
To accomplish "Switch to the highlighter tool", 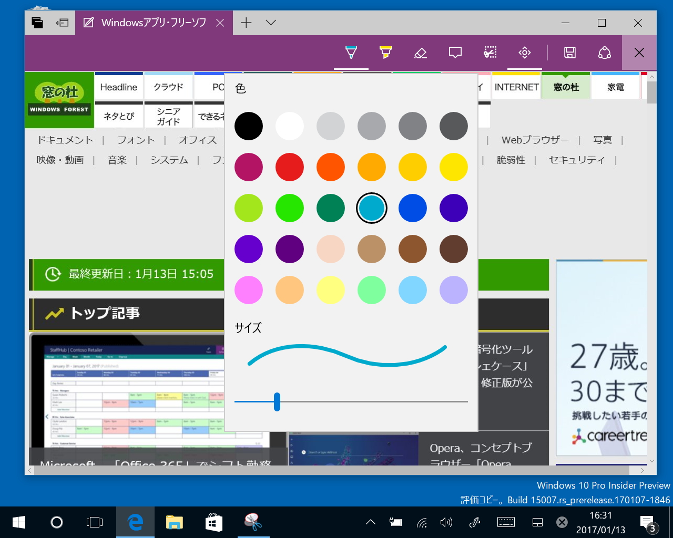I will pos(385,53).
